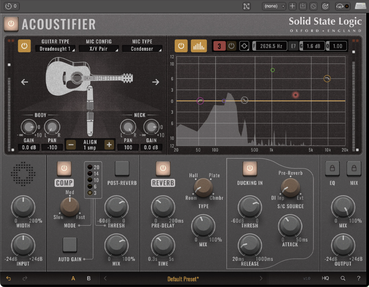Open the Default Preset menu
The height and width of the screenshot is (287, 369).
click(x=183, y=279)
